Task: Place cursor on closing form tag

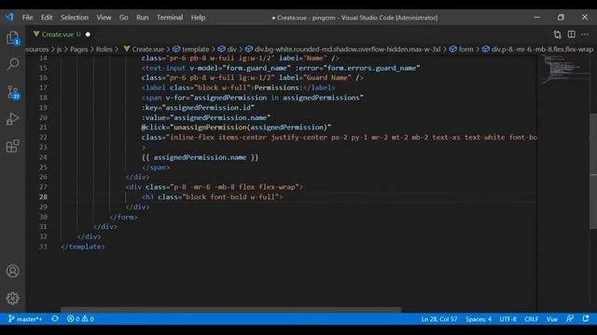Action: 123,217
